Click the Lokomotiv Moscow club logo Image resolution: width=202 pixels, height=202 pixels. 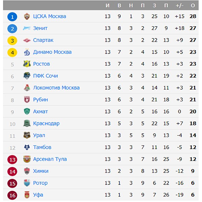click(27, 88)
